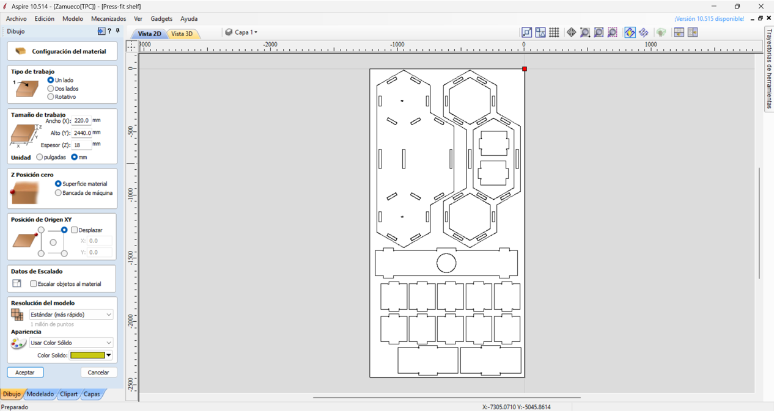Click the pan view four-arrow icon
774x411 pixels.
pyautogui.click(x=571, y=32)
